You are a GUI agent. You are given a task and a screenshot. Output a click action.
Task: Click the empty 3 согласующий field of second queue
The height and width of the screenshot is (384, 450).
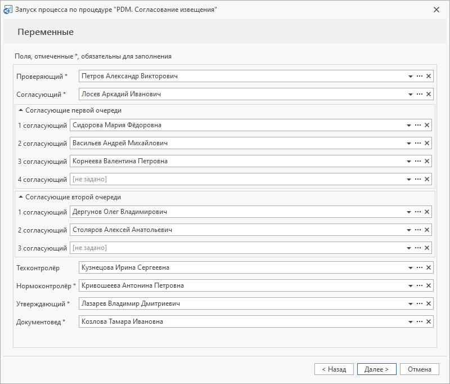(237, 248)
